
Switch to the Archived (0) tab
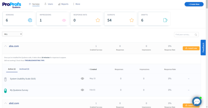[24, 69]
